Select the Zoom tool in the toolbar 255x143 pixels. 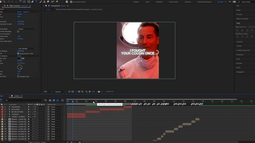click(4, 2)
